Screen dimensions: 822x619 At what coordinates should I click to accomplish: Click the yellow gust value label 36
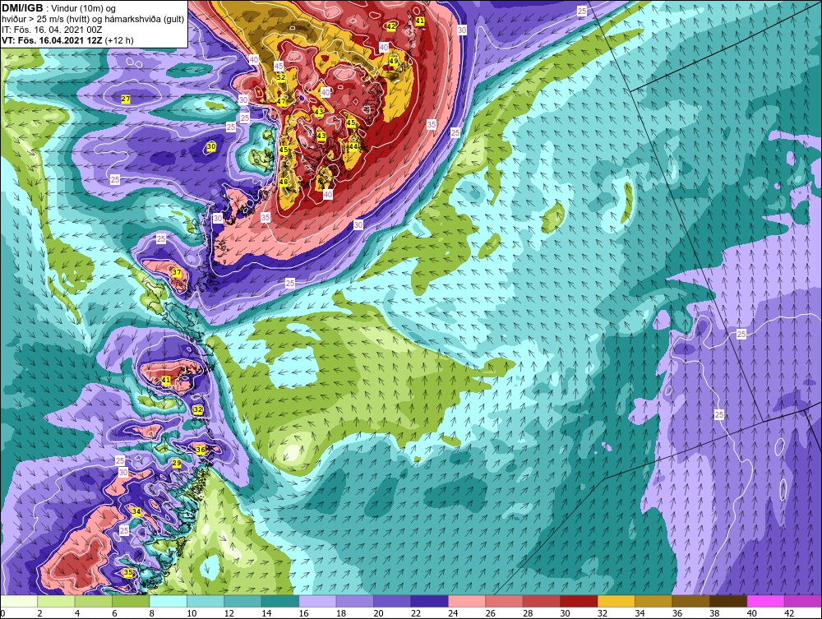click(201, 450)
